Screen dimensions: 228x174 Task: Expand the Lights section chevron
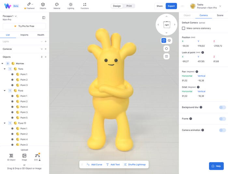(x=42, y=41)
